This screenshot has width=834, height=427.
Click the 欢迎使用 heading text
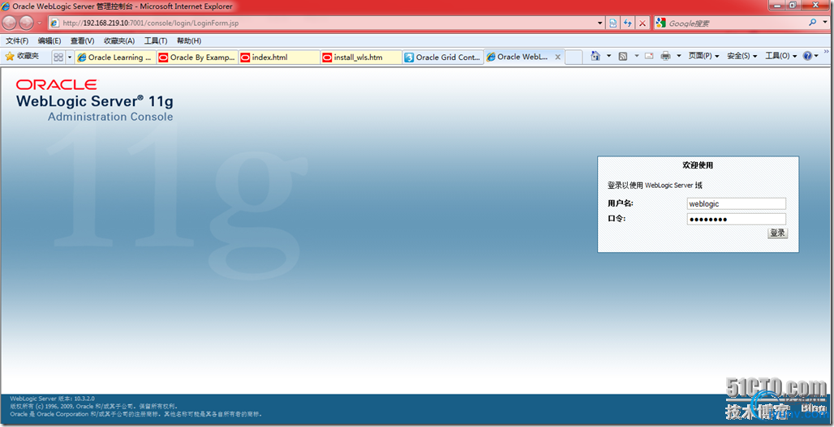tap(698, 165)
